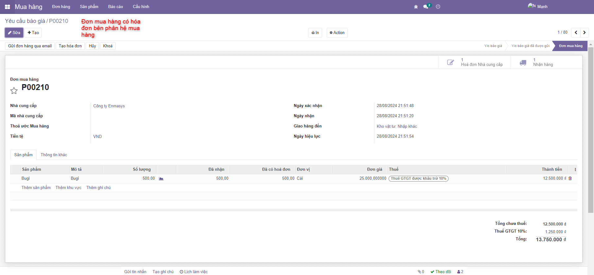Click the forecast chart icon beside quantity
Viewport: 594px width, 275px height.
tap(161, 178)
